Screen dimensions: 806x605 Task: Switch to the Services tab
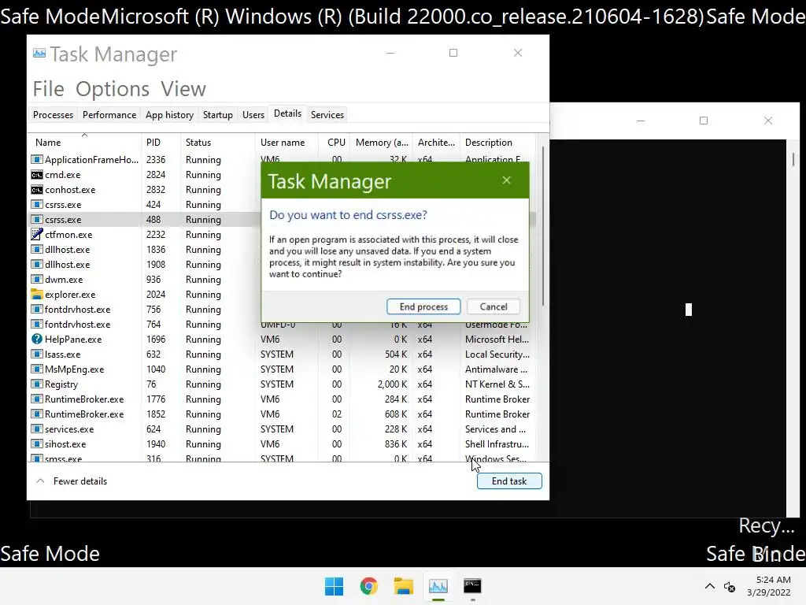tap(327, 115)
